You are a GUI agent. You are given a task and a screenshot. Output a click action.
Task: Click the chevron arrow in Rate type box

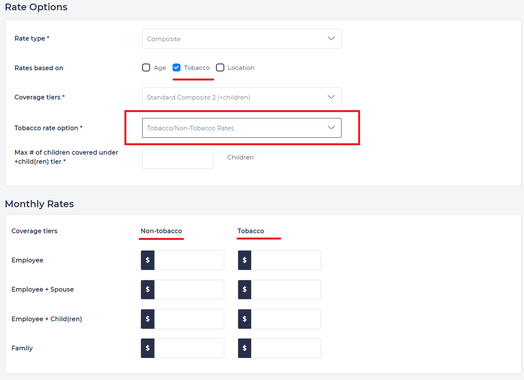[331, 39]
